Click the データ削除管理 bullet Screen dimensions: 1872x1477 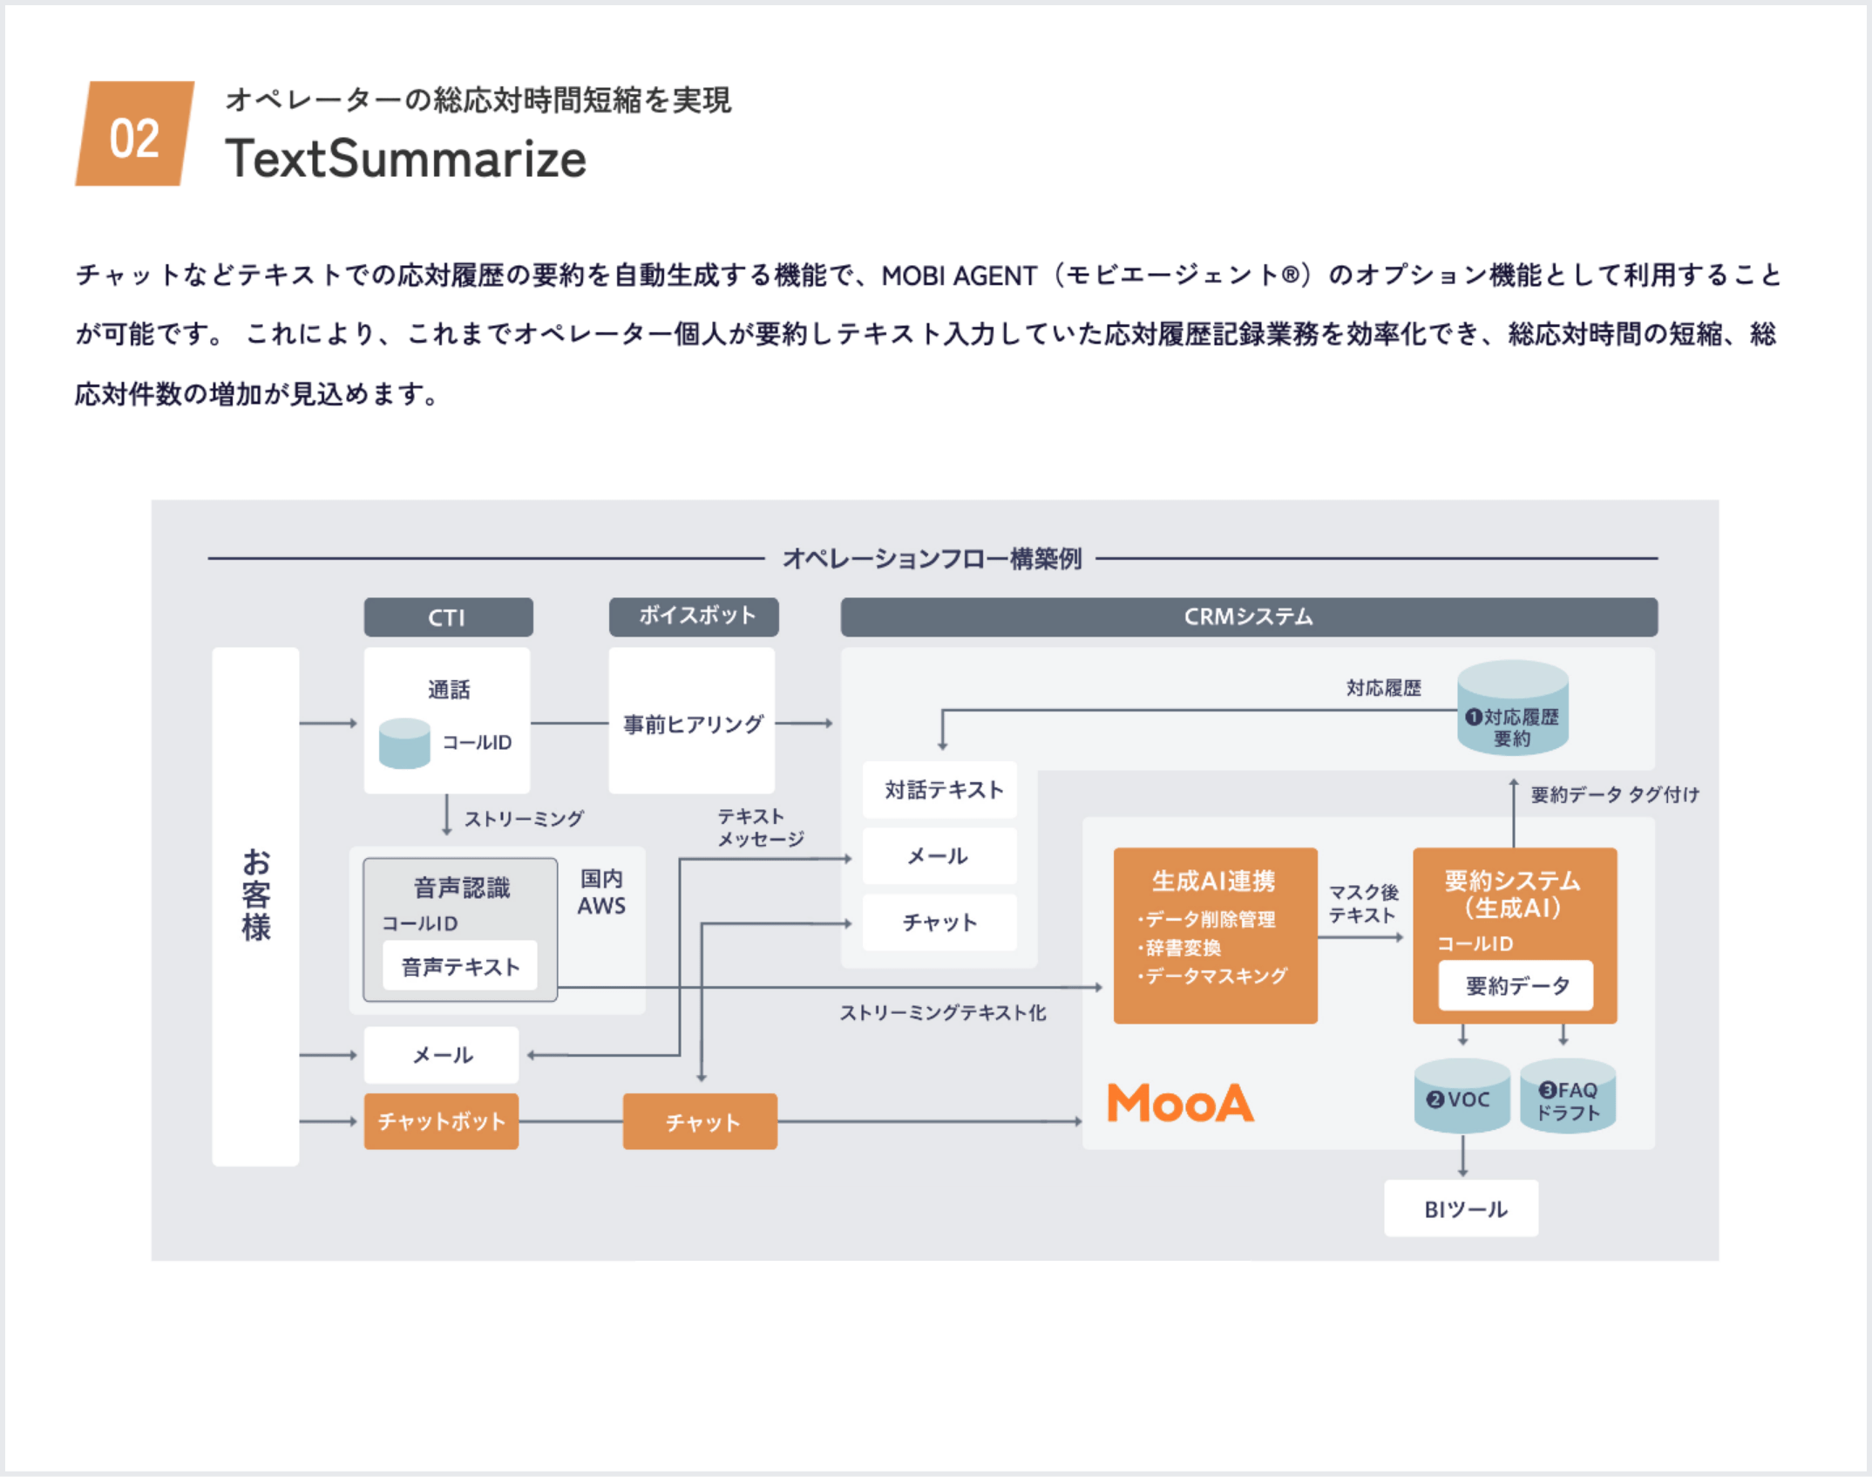[1206, 919]
